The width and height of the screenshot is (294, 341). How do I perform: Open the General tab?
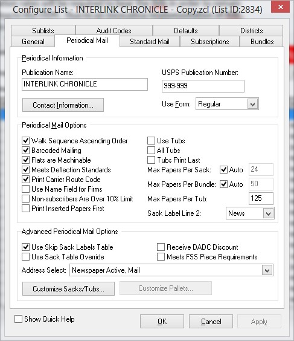click(33, 41)
